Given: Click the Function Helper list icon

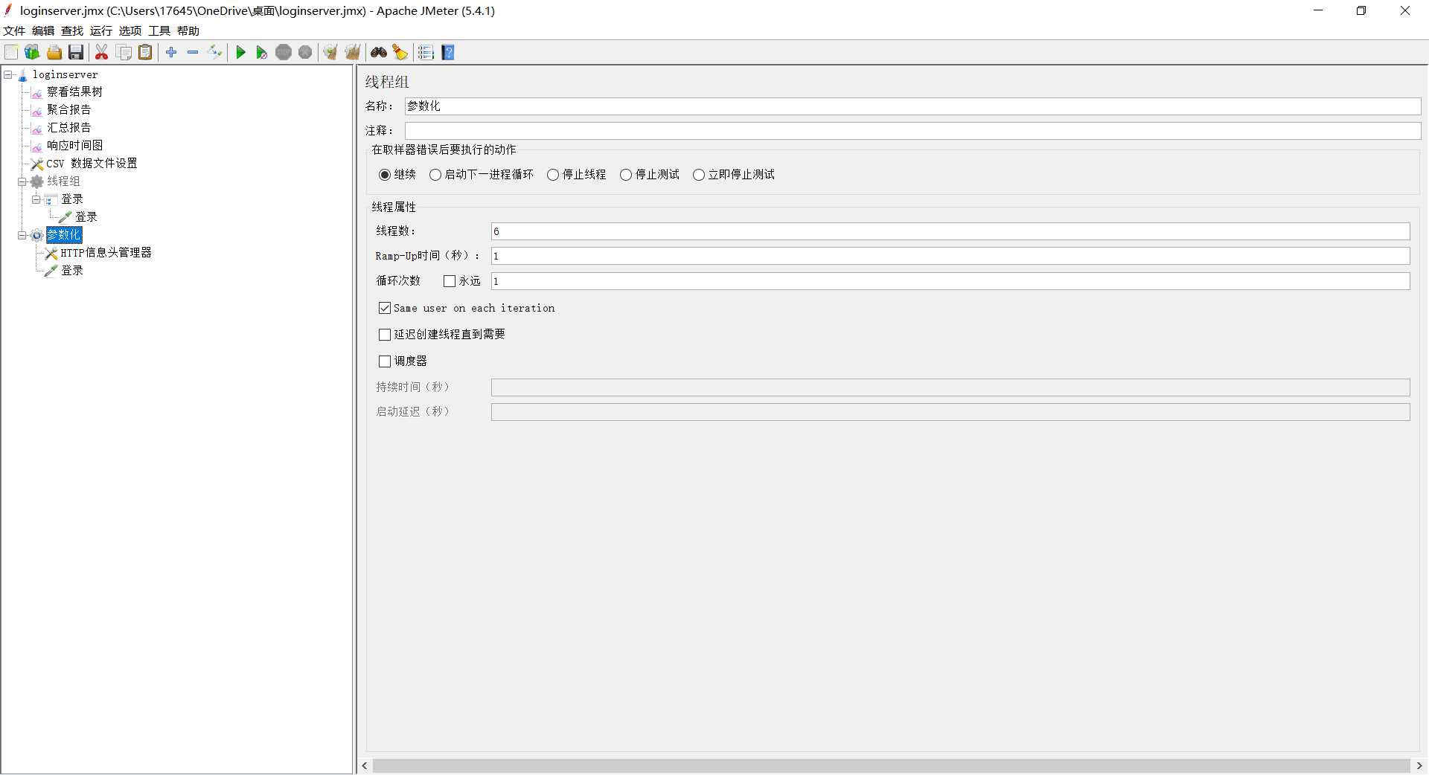Looking at the screenshot, I should pyautogui.click(x=426, y=52).
